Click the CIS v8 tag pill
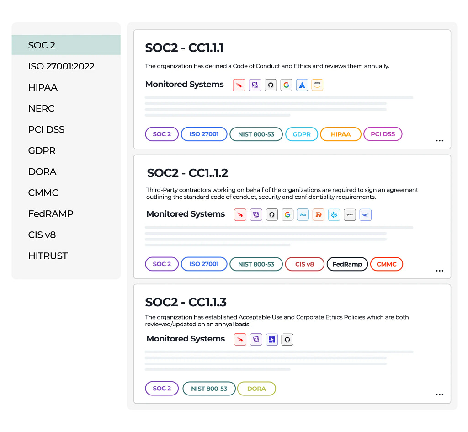Screen dimensions: 468x432 tap(304, 264)
